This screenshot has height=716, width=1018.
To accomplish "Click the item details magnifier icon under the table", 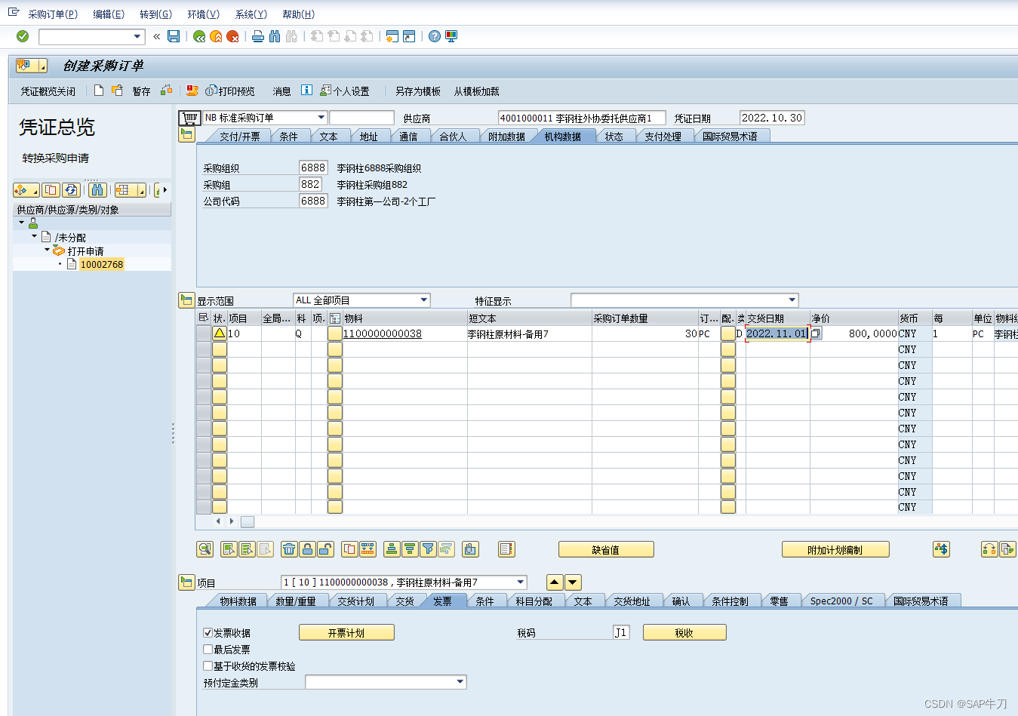I will (x=205, y=549).
